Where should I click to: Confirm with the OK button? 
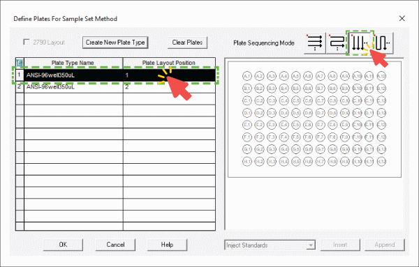point(63,245)
